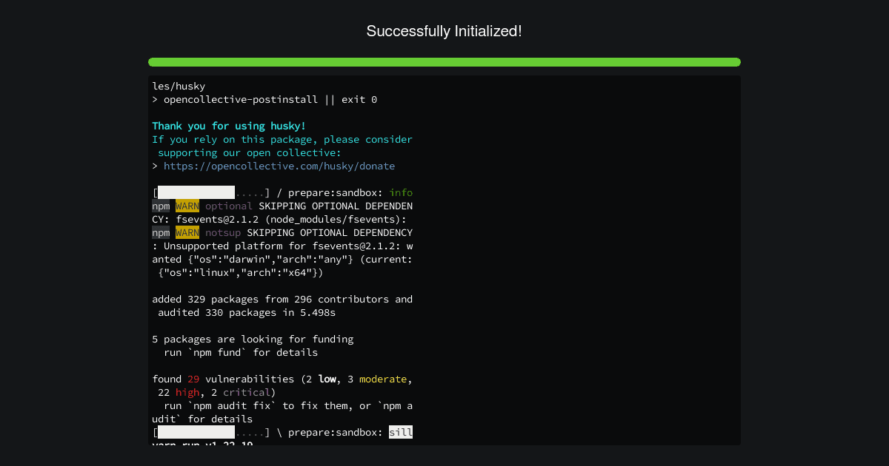
Task: Click the notsup tag next to WARN
Action: pos(223,232)
